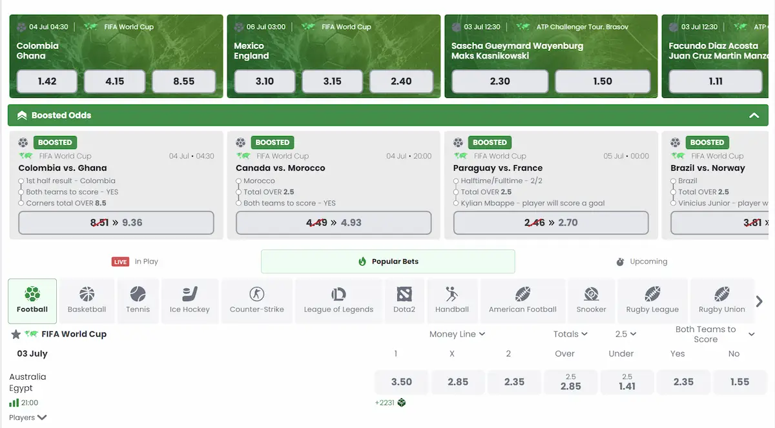
Task: Pick both teams score No 1.55
Action: click(739, 382)
